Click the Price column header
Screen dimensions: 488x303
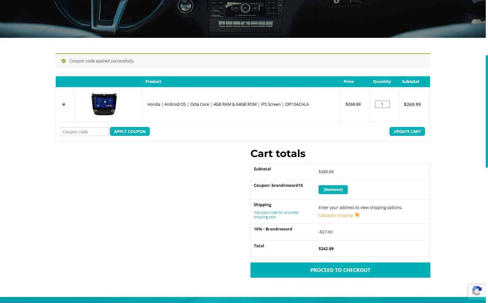click(349, 81)
